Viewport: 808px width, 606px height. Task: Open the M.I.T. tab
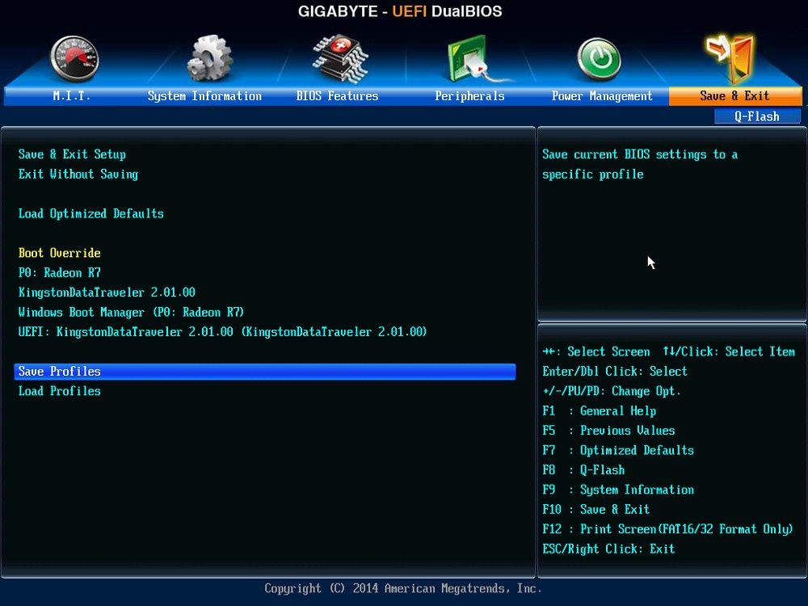(71, 96)
